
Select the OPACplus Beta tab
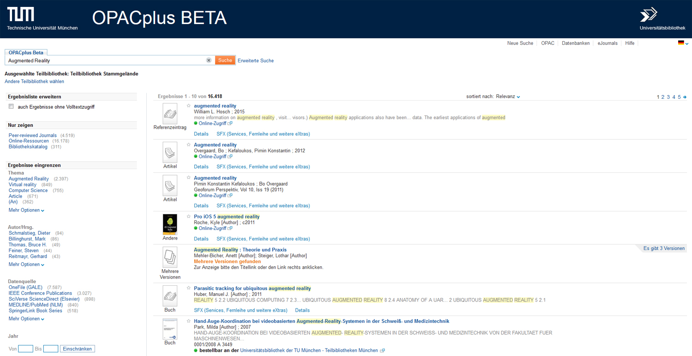coord(26,53)
